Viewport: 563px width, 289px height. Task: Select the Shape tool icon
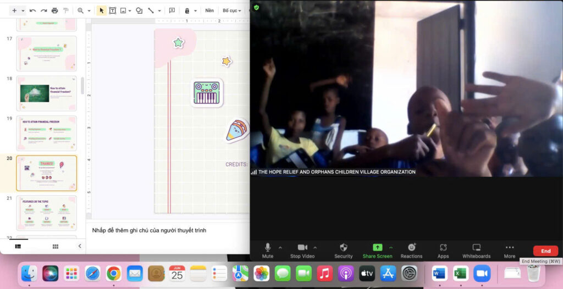139,10
